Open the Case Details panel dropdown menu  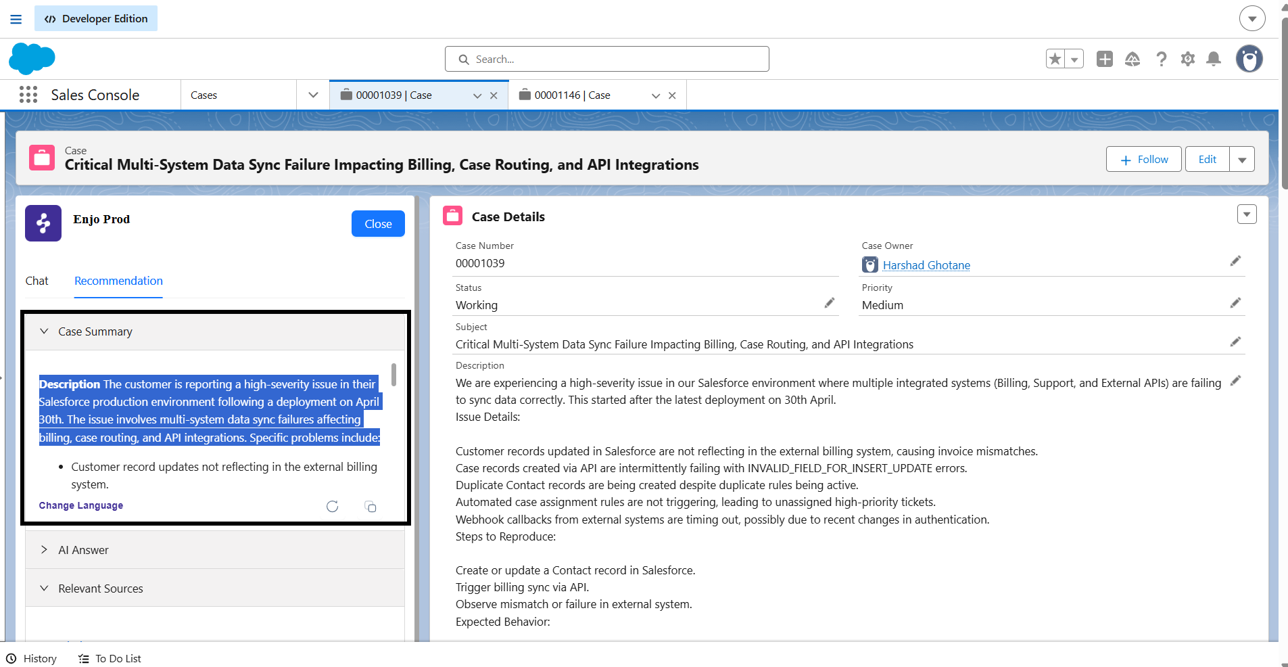coord(1247,214)
